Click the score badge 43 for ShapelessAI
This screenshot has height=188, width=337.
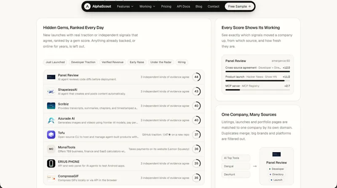[x=196, y=91]
